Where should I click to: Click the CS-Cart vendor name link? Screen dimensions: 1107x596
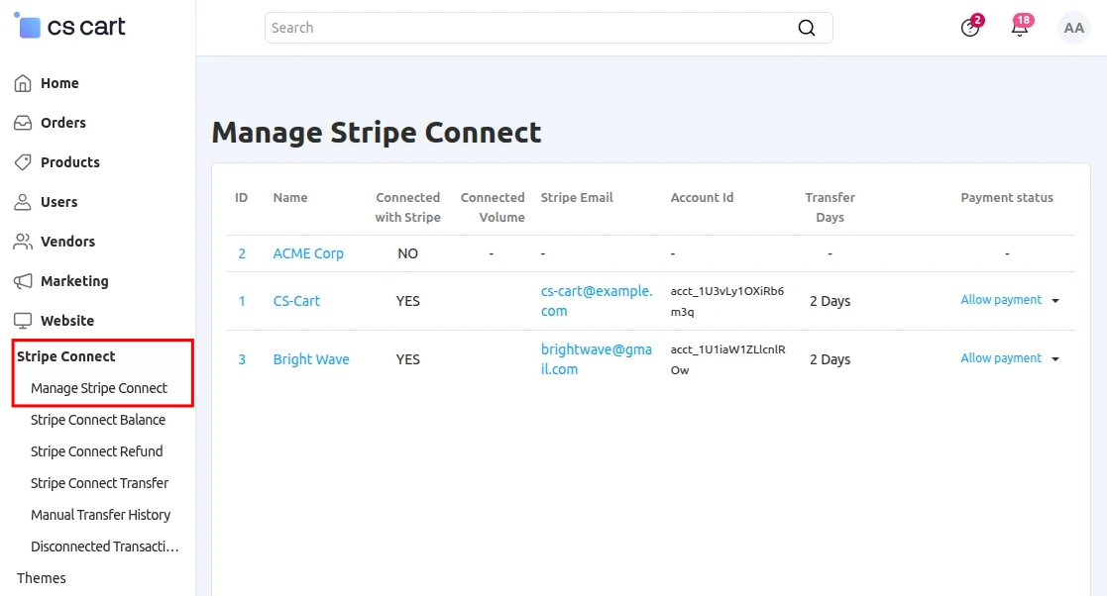pos(296,300)
